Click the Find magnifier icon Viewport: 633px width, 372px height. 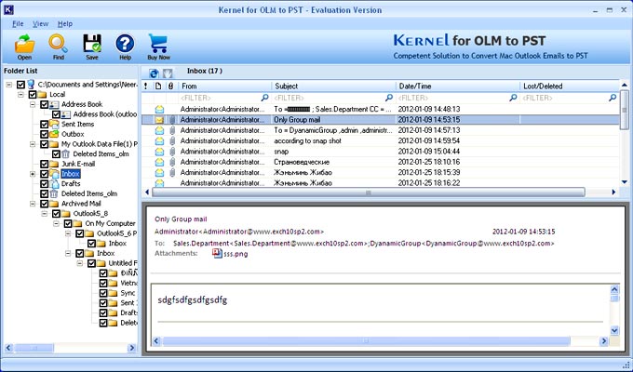[59, 44]
